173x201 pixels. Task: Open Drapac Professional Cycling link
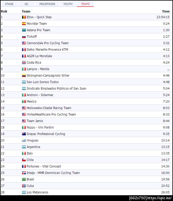pyautogui.click(x=46, y=134)
